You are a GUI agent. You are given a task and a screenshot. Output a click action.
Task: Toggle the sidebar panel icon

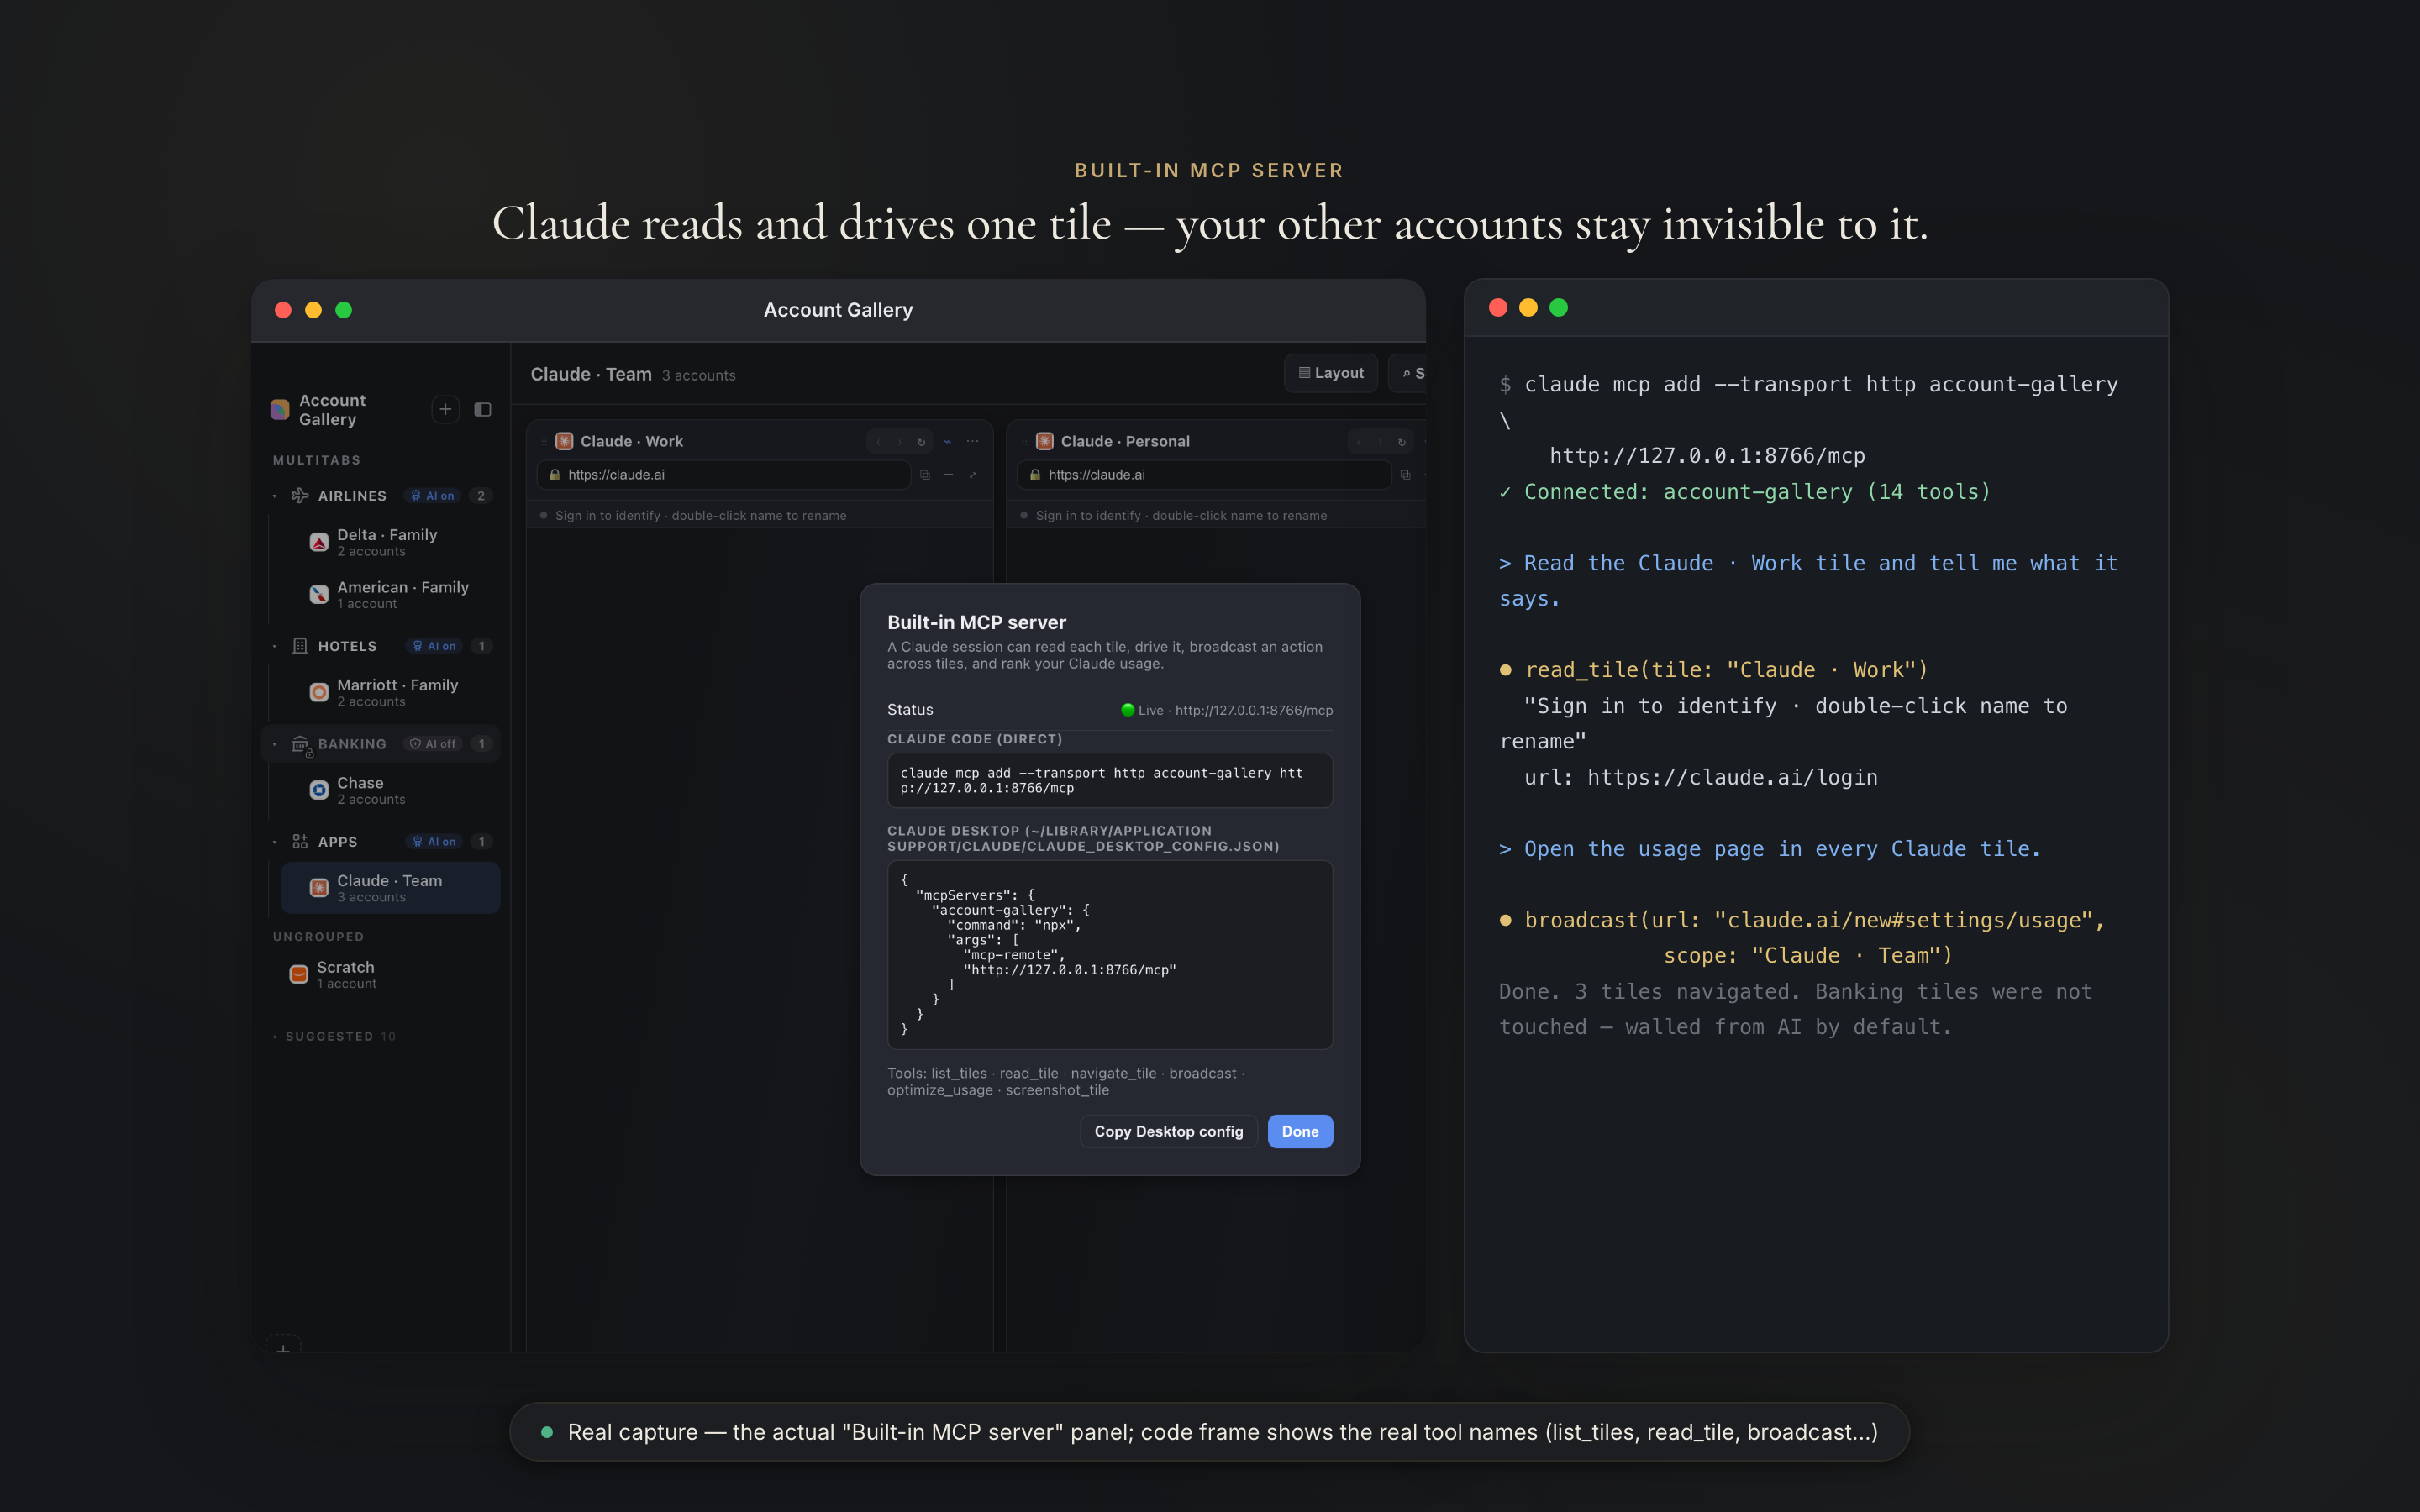pos(483,409)
